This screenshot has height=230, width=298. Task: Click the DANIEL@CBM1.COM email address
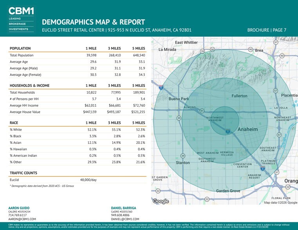click(125, 219)
